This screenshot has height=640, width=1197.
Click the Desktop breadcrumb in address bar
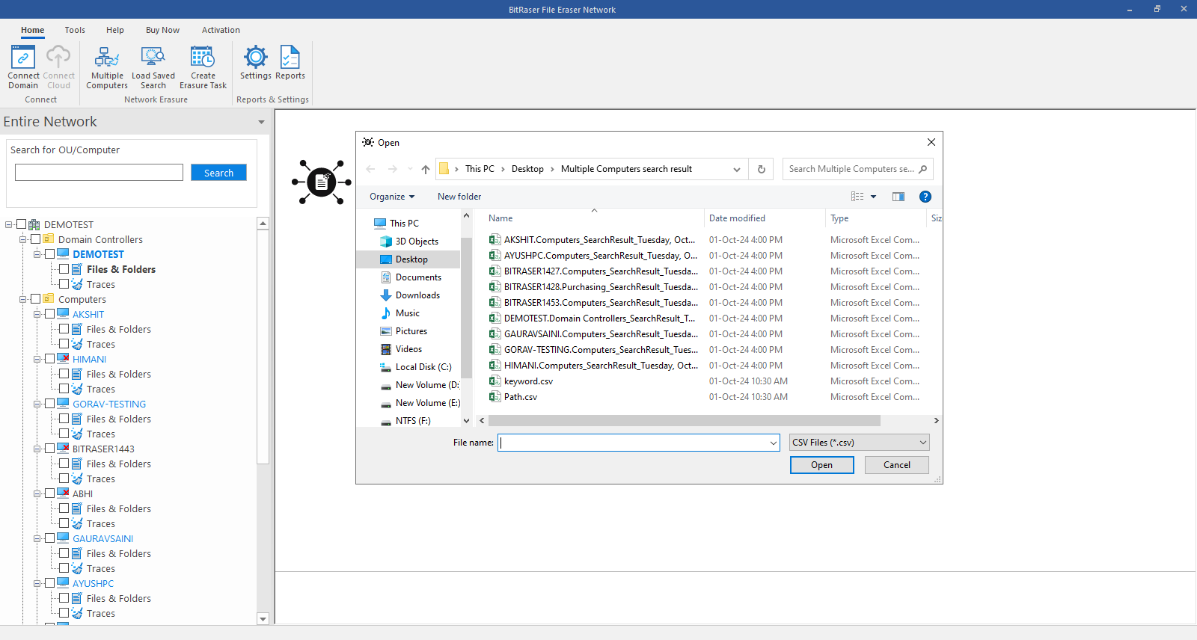(527, 169)
